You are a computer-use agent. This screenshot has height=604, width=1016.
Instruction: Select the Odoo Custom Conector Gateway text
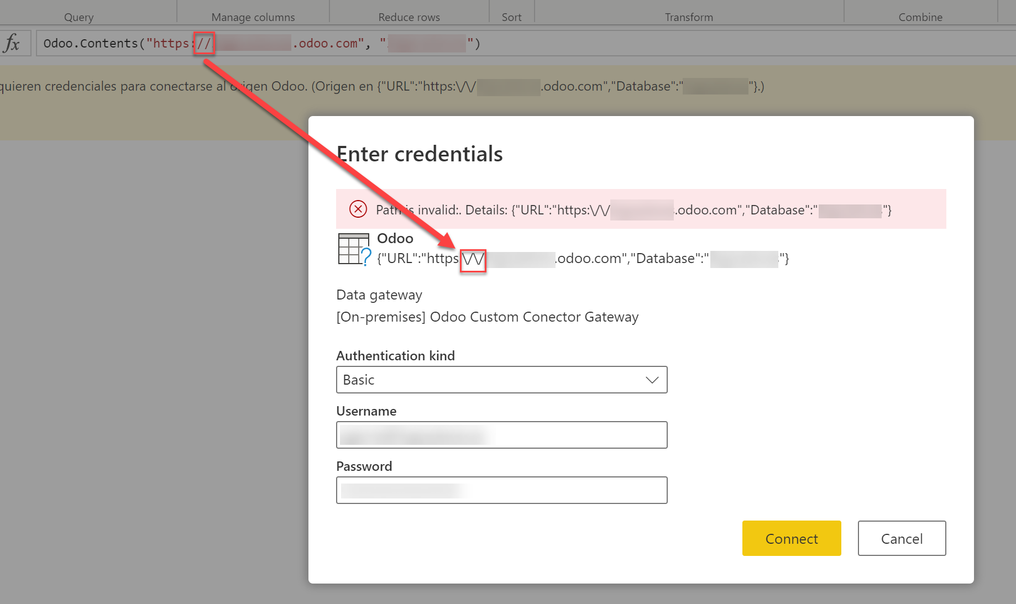click(487, 317)
